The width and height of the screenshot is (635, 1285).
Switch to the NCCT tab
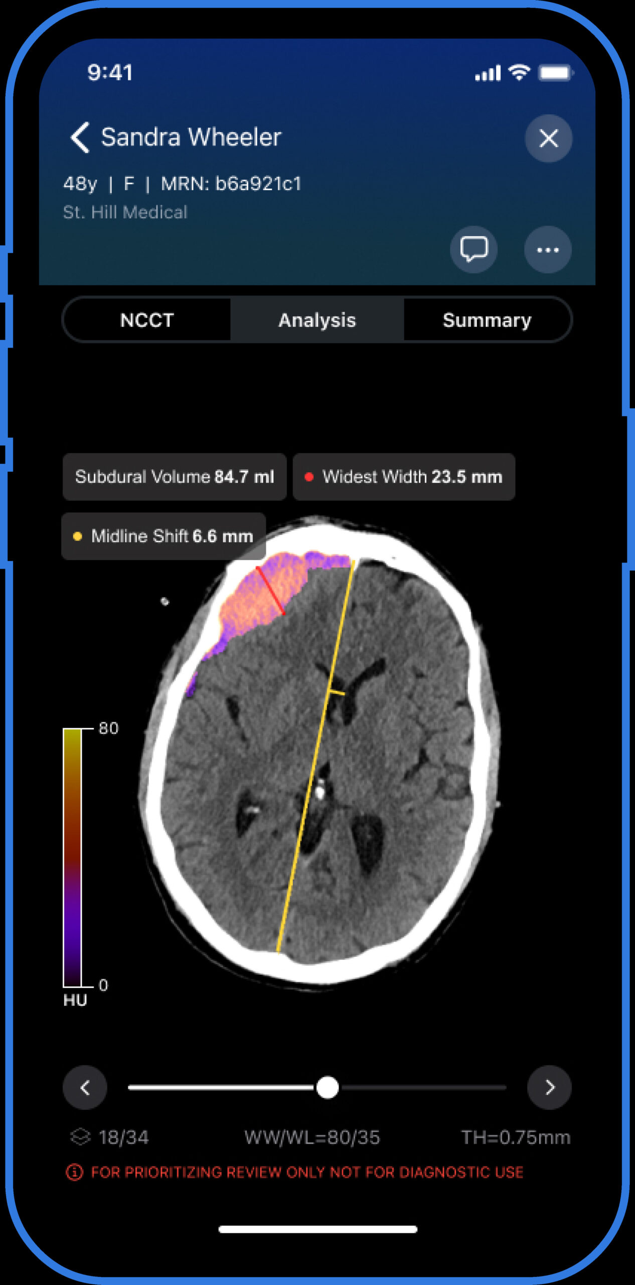[x=147, y=320]
